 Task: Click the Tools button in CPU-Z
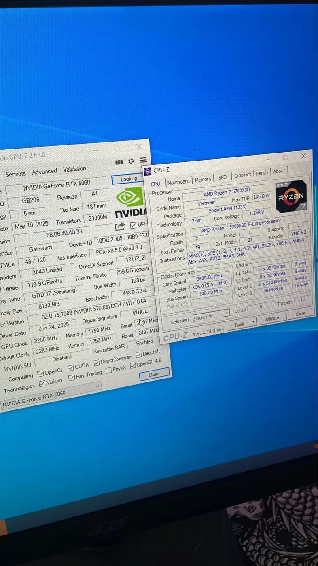point(239,325)
